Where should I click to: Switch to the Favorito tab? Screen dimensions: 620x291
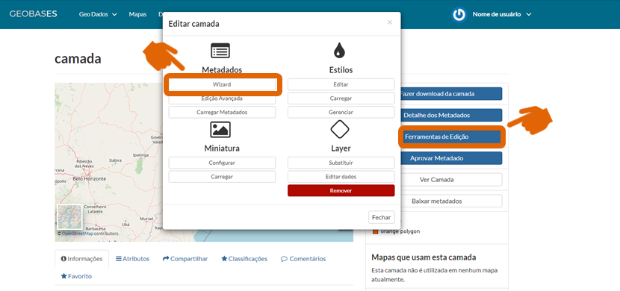pyautogui.click(x=76, y=276)
